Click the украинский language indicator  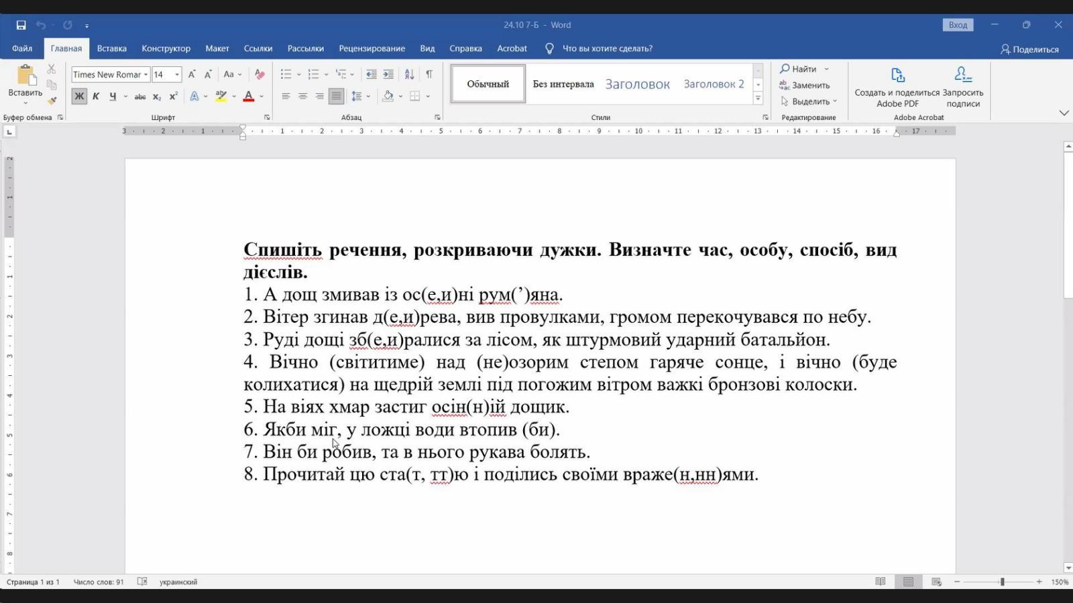pyautogui.click(x=178, y=582)
